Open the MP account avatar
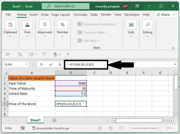Viewport: 180px width, 134px height. pyautogui.click(x=125, y=6)
